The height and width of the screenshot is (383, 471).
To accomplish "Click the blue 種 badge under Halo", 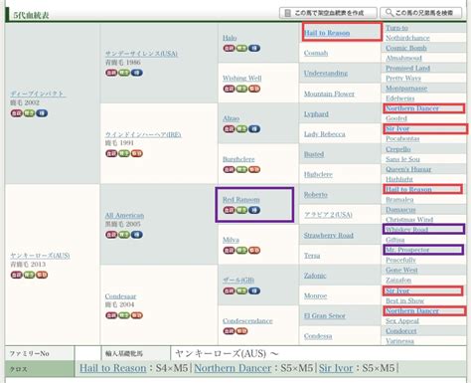I will [254, 49].
